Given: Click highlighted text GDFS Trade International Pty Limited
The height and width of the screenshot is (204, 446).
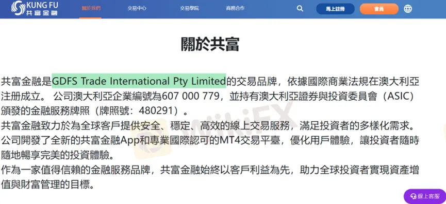Looking at the screenshot, I should coord(139,81).
